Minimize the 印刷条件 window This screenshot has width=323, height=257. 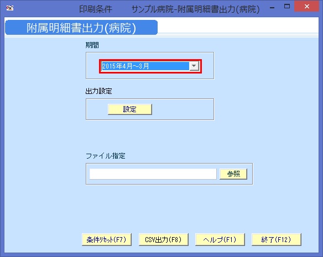[272, 7]
